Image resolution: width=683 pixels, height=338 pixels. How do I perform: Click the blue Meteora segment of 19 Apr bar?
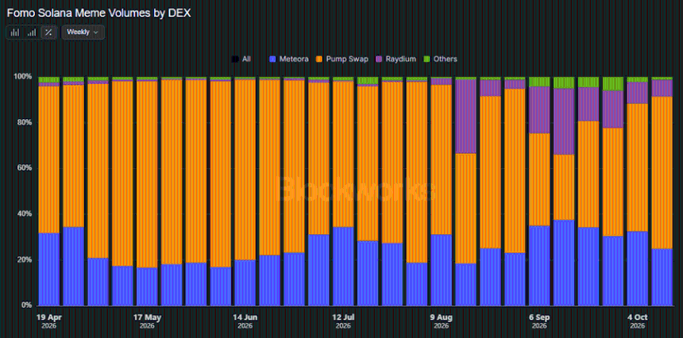point(48,269)
